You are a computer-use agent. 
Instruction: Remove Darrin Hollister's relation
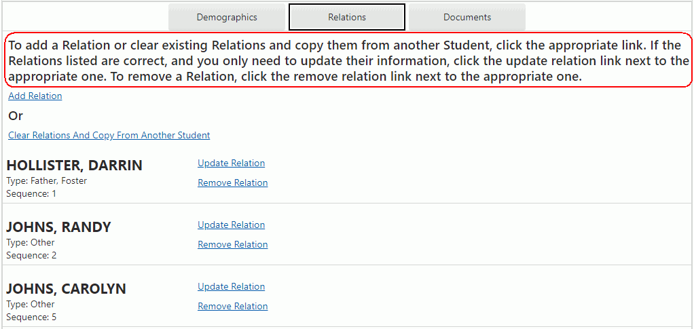[x=232, y=183]
